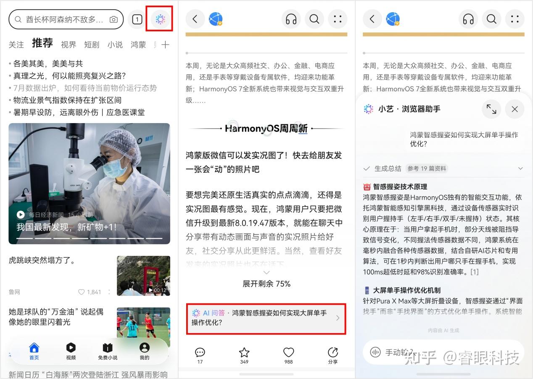Tap the more dots beside 鲁网 news item
This screenshot has height=379, width=533.
(x=109, y=292)
